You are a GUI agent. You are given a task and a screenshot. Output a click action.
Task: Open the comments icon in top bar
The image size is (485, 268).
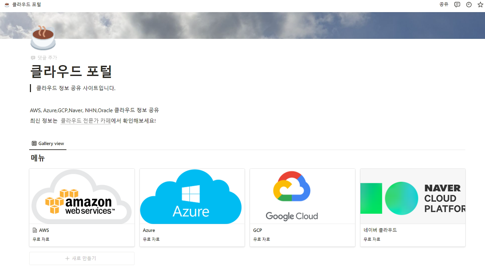pos(457,5)
